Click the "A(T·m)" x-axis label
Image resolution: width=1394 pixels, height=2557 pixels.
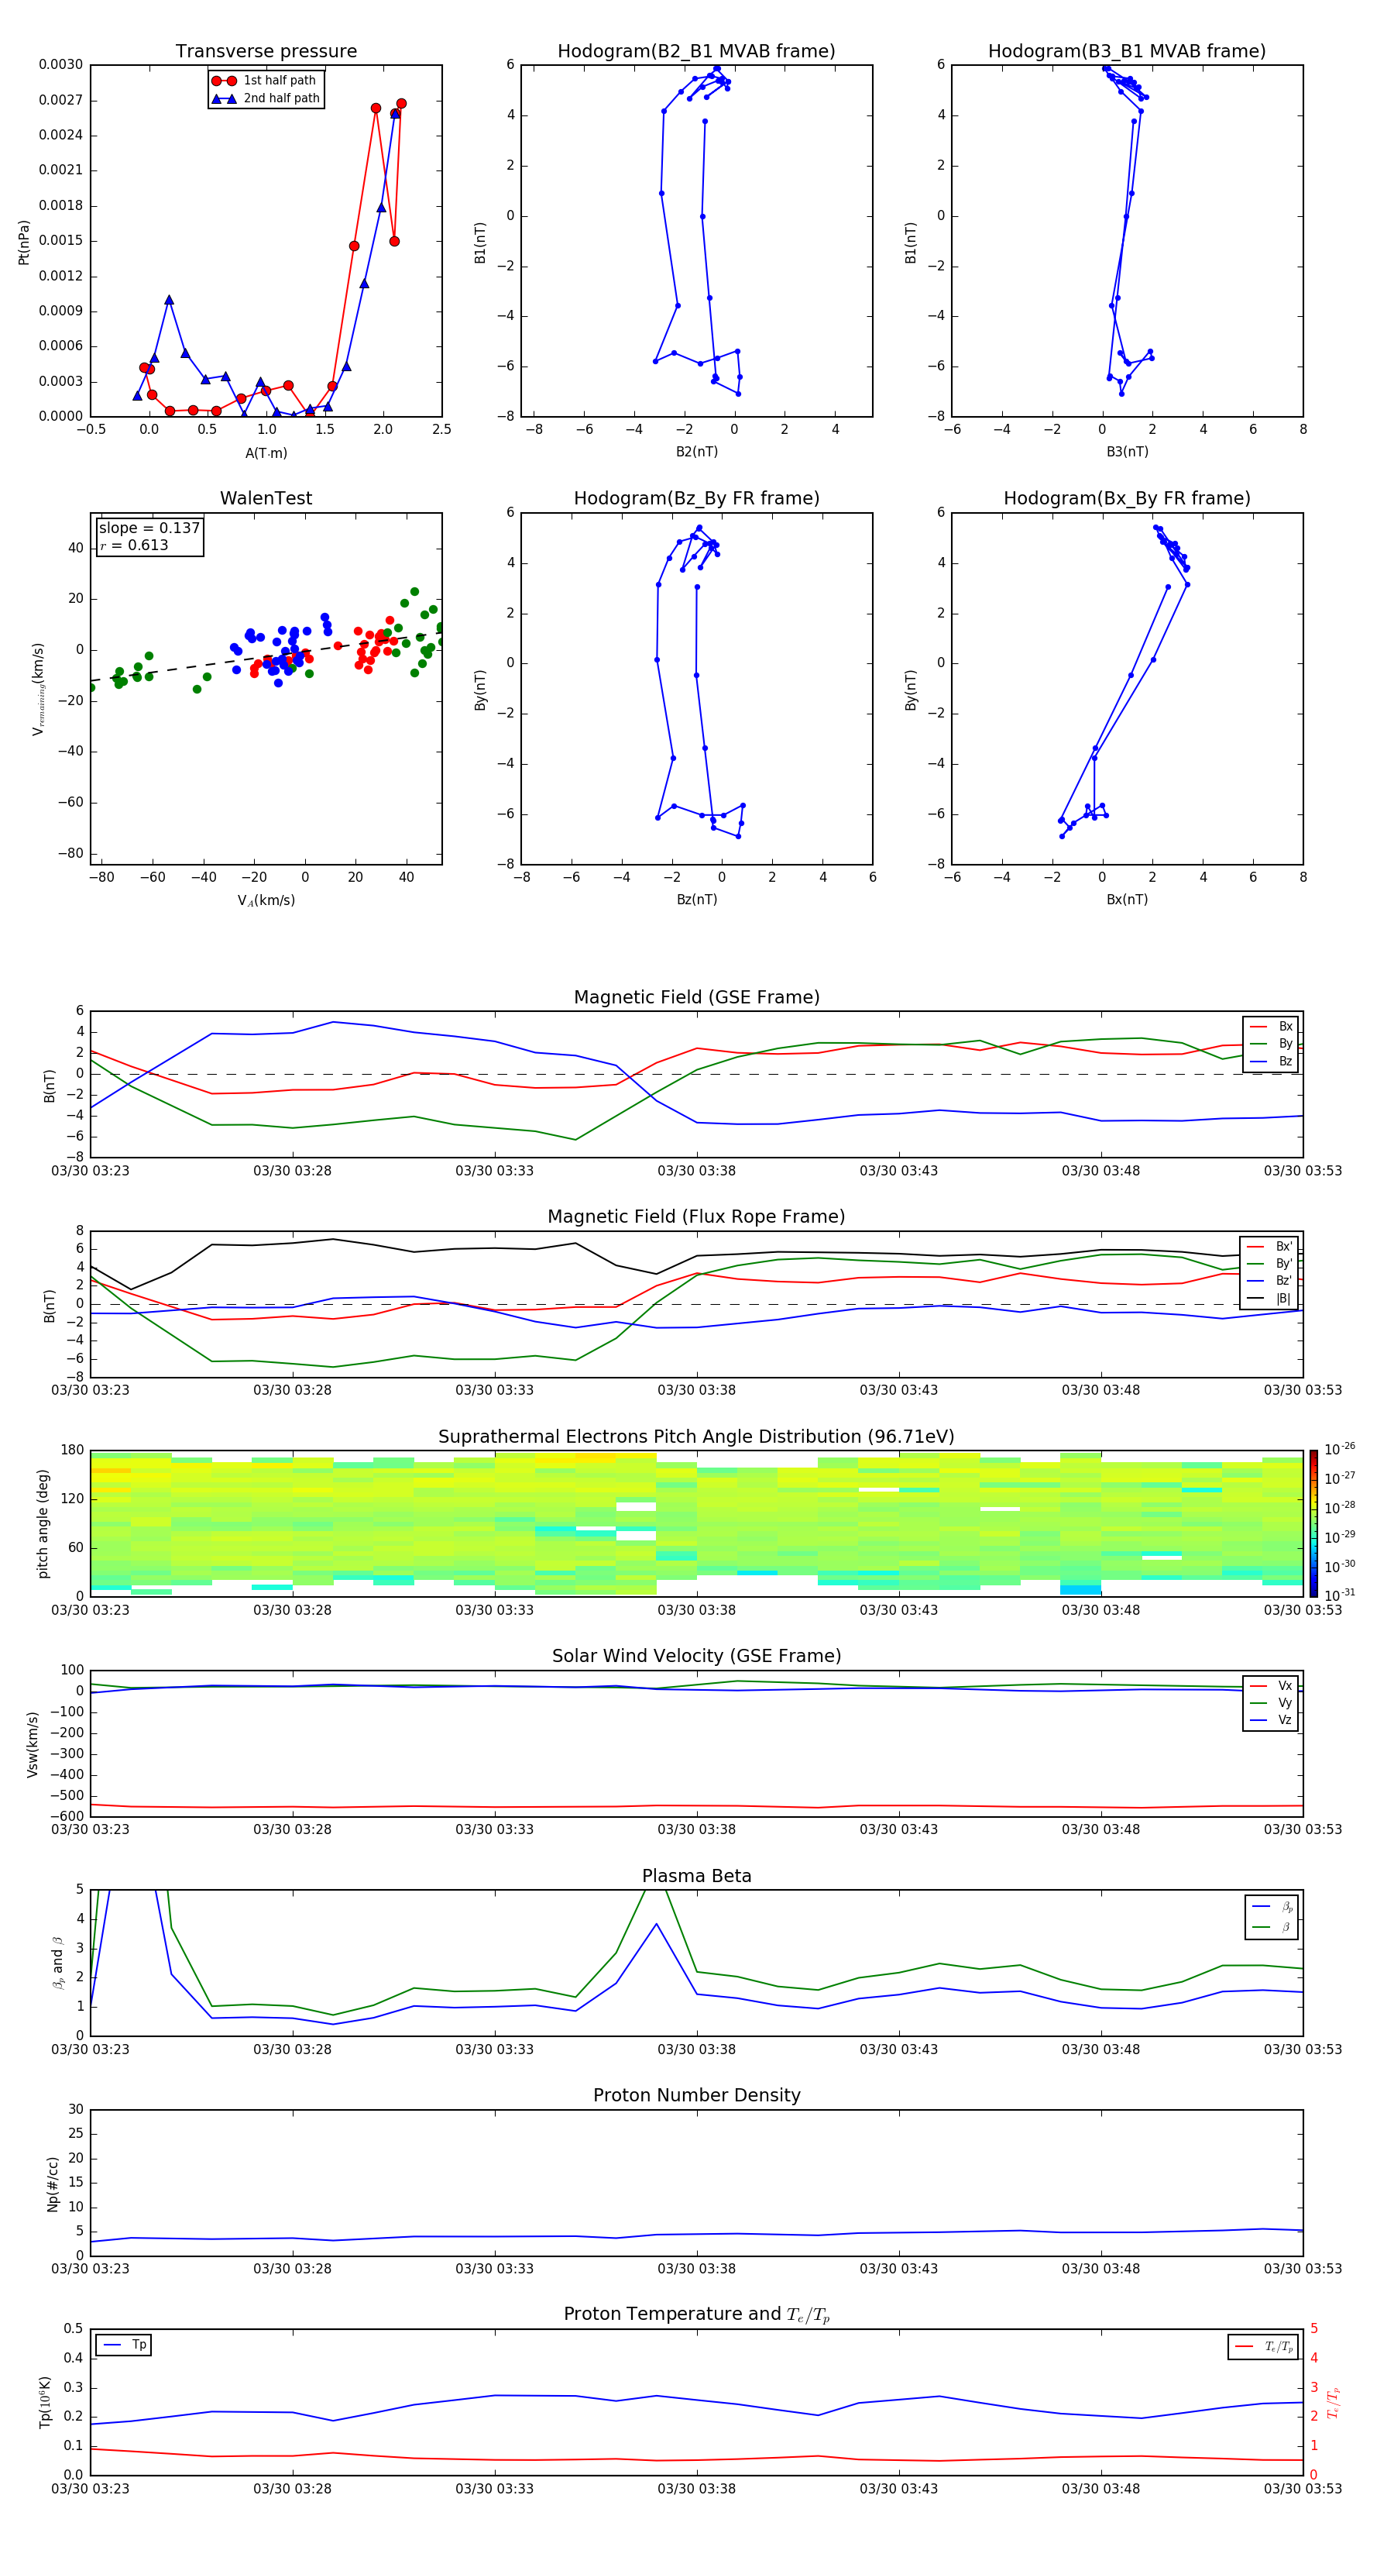coord(266,453)
